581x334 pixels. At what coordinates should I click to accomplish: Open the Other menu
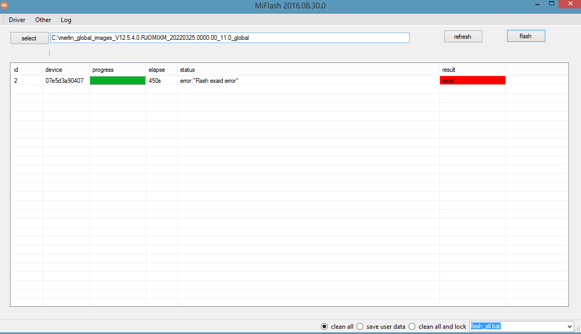[43, 20]
